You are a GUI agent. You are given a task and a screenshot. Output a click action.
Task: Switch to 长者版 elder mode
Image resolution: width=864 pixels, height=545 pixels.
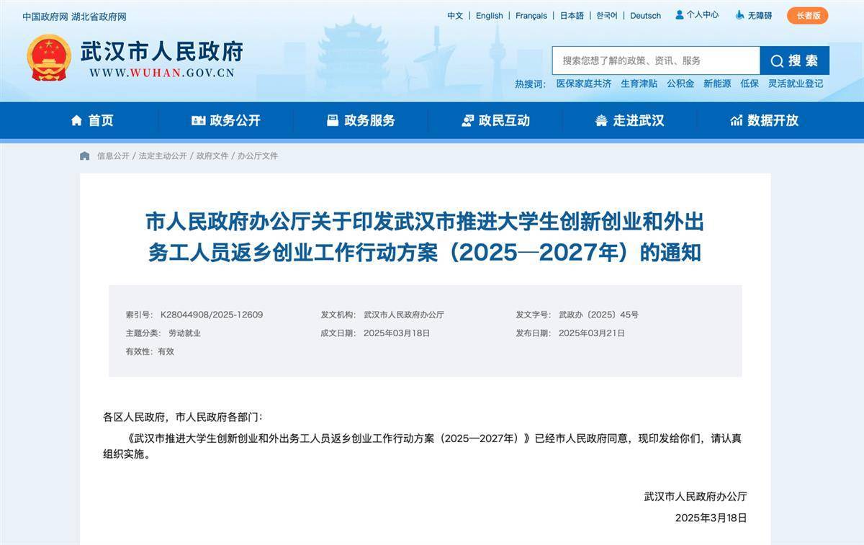[807, 16]
